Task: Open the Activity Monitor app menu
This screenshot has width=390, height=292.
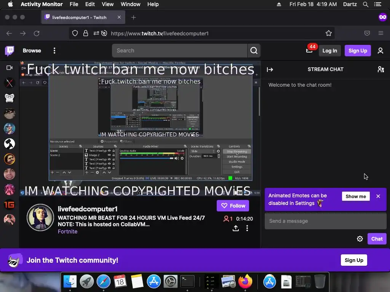Action: 42,4
